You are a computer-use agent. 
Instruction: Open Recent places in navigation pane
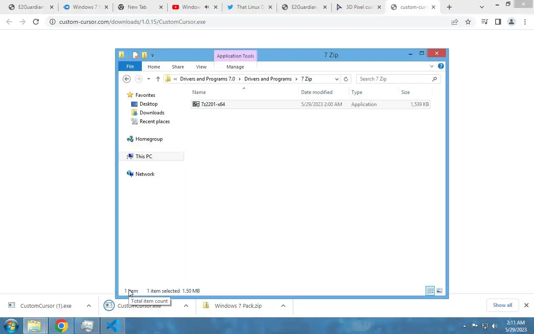(154, 121)
